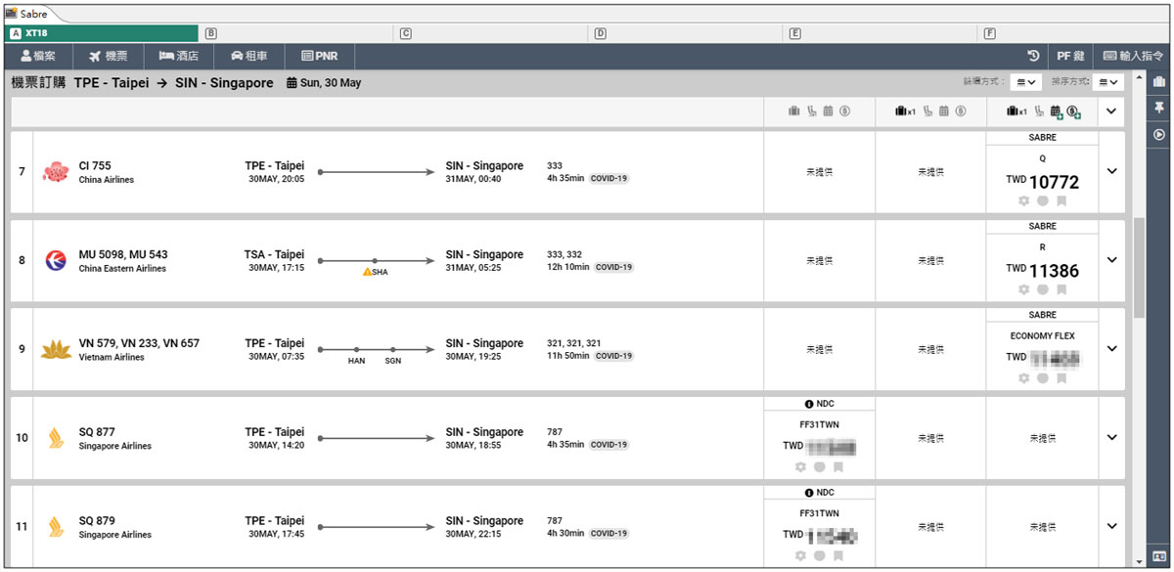Viewport: 1174px width, 572px height.
Task: Switch to work area tab D
Action: [x=687, y=33]
